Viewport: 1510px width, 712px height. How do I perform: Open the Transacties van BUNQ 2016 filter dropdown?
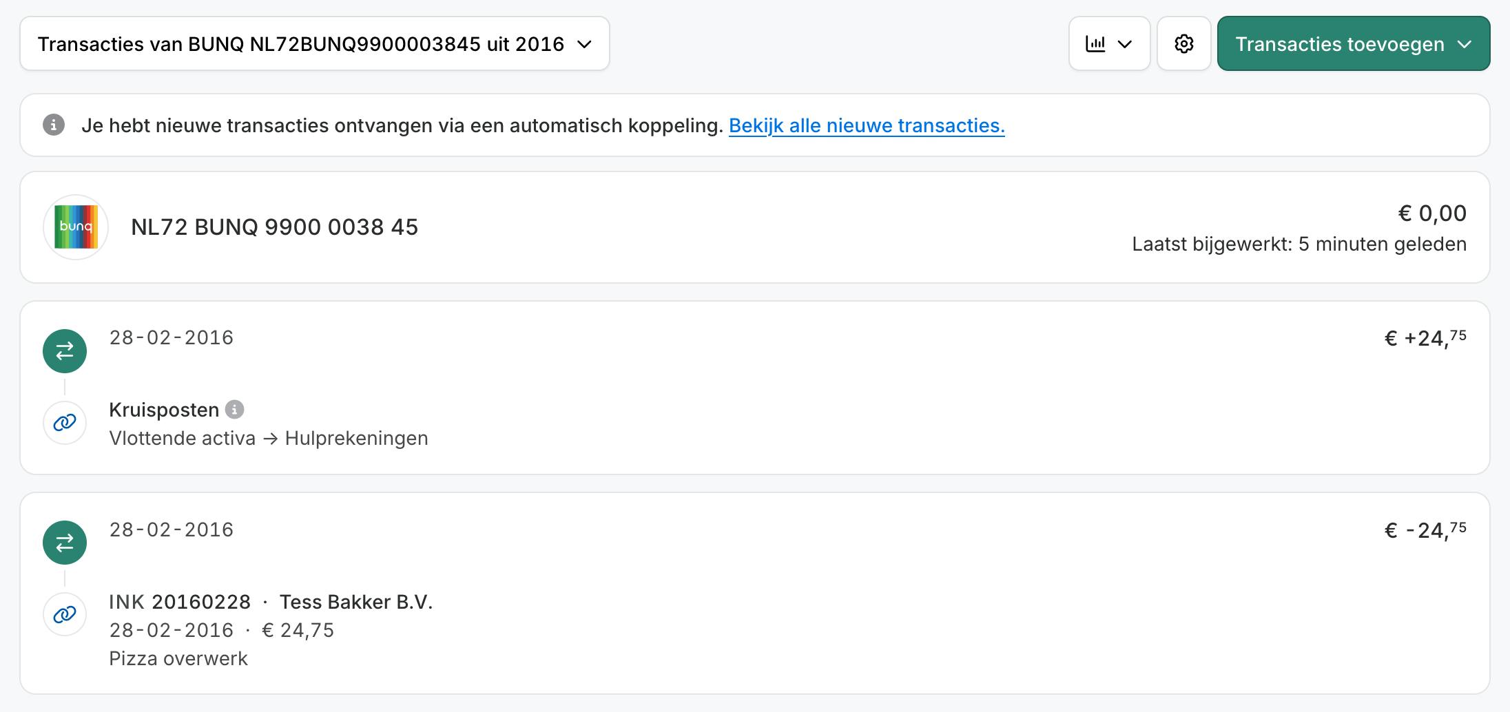coord(313,43)
